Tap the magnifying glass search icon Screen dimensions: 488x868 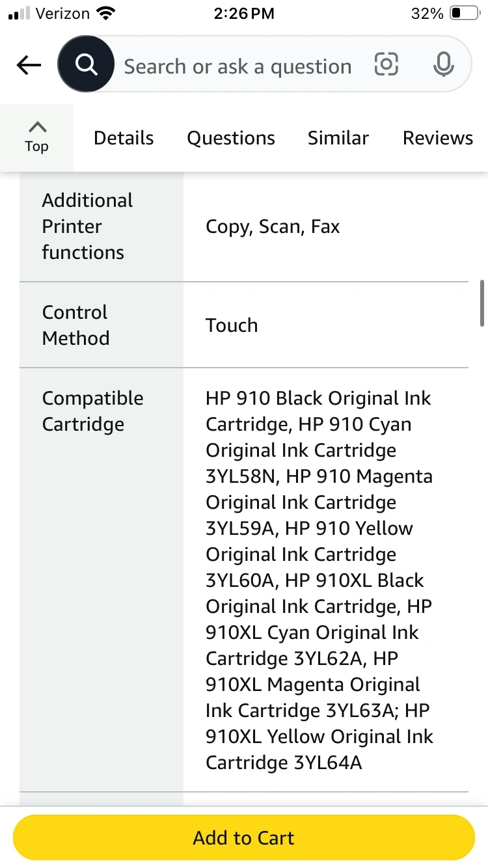[x=86, y=64]
